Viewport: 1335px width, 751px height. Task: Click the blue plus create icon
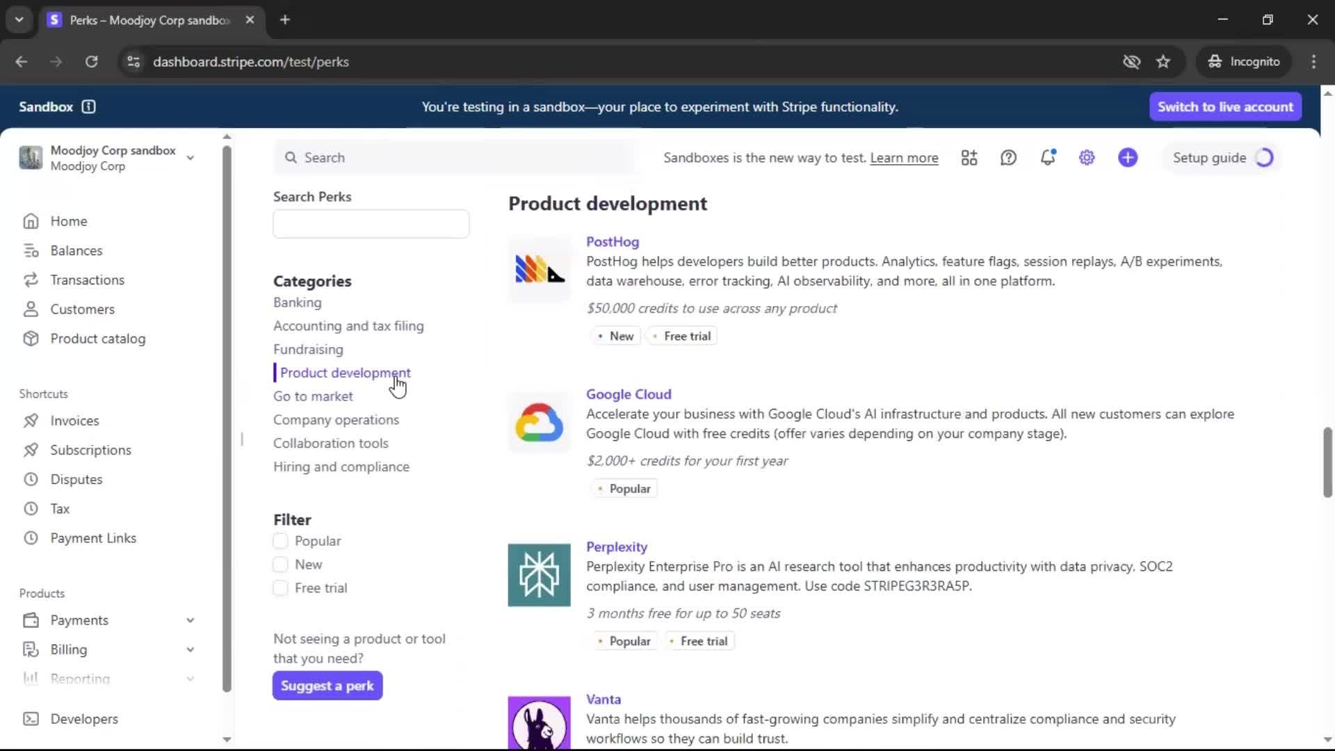(1128, 158)
